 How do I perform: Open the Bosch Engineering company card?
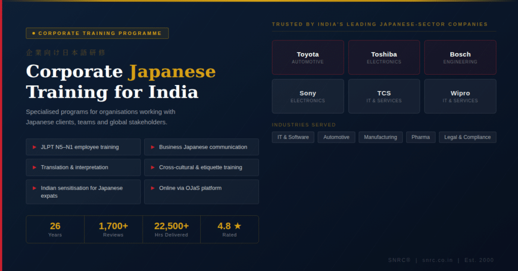coord(460,58)
